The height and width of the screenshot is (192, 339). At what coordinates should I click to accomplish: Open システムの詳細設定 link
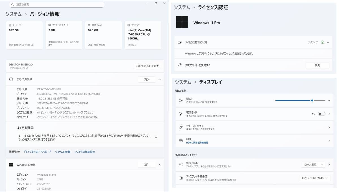(85, 152)
